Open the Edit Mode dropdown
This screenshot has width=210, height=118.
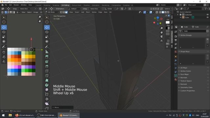coord(52,12)
